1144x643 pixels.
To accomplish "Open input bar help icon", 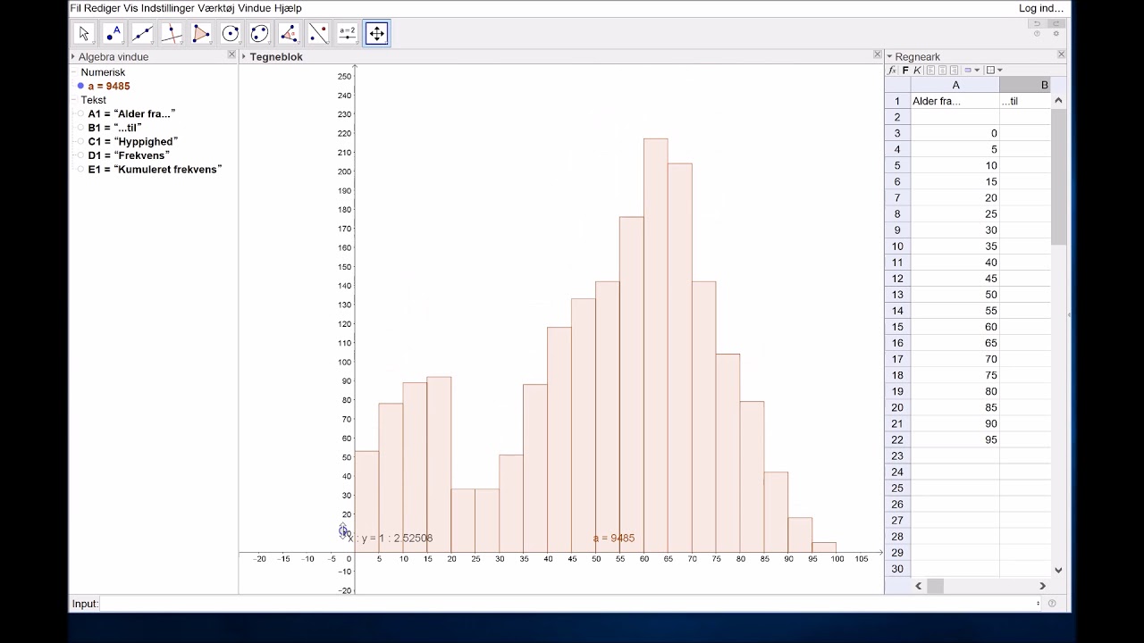I will click(x=1052, y=603).
